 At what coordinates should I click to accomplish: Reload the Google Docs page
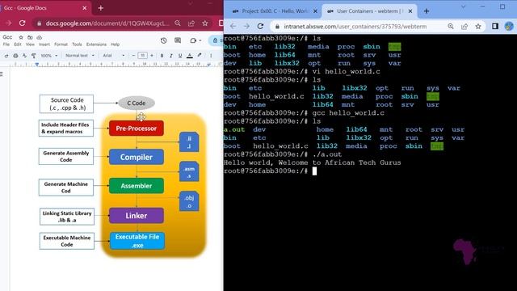coord(22,23)
